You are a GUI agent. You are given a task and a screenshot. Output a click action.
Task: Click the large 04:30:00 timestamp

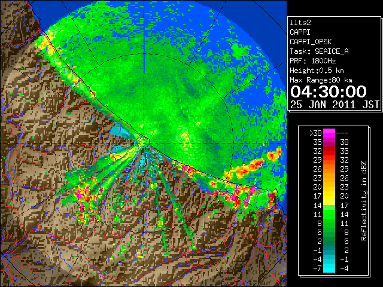click(x=329, y=91)
